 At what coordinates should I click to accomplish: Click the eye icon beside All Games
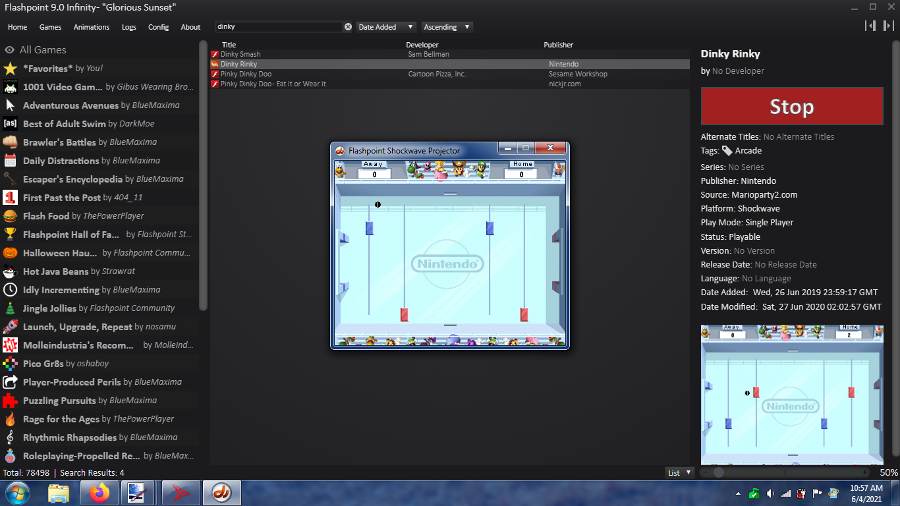pos(10,50)
